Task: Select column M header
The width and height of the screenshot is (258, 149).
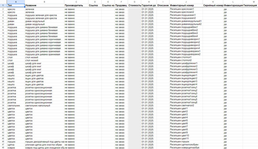Action: 250,2
